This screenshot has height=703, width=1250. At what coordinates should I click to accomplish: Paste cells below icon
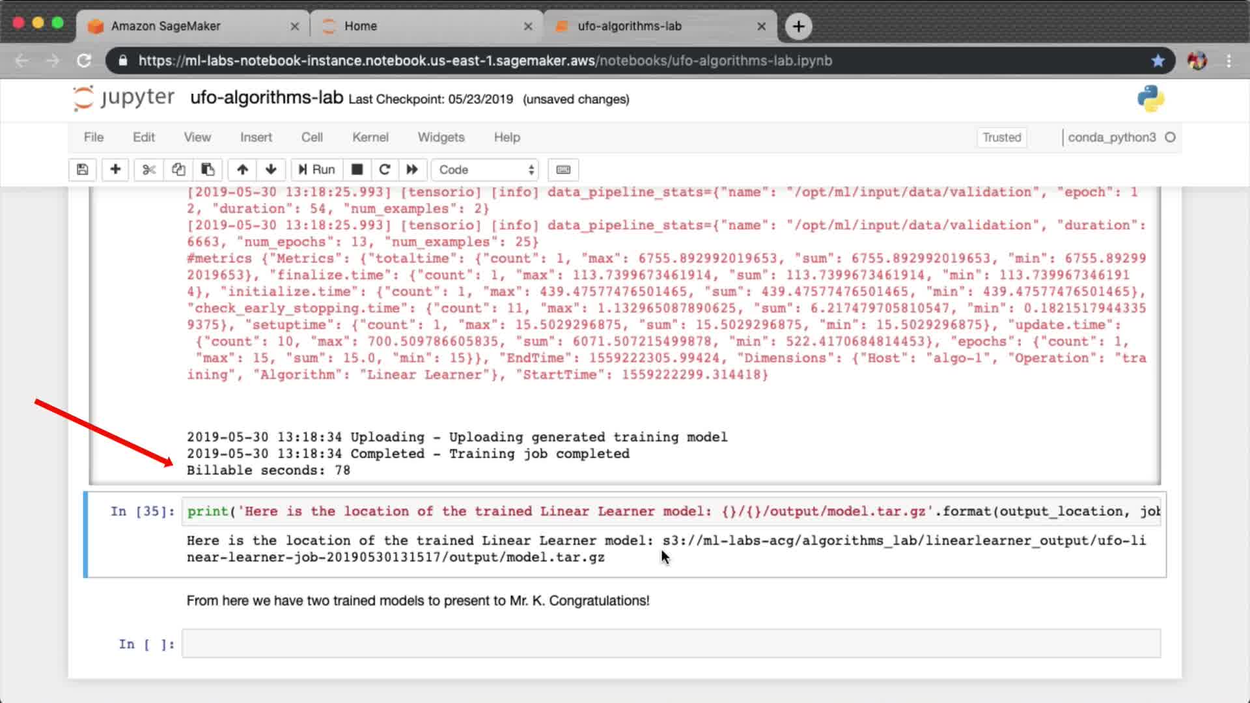click(208, 170)
